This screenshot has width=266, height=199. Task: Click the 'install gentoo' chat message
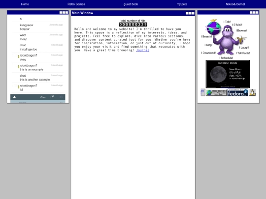[x=29, y=50]
